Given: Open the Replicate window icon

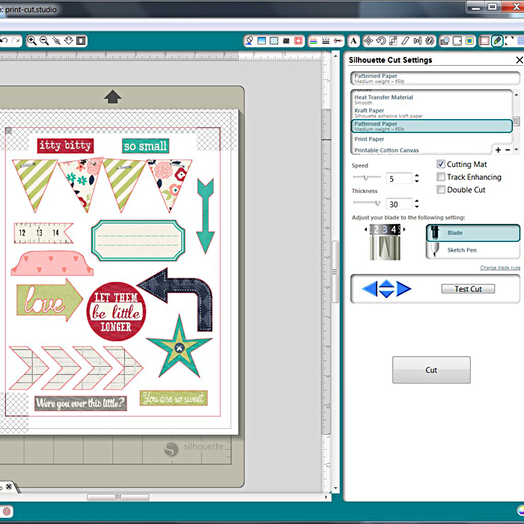Looking at the screenshot, I should click(430, 40).
